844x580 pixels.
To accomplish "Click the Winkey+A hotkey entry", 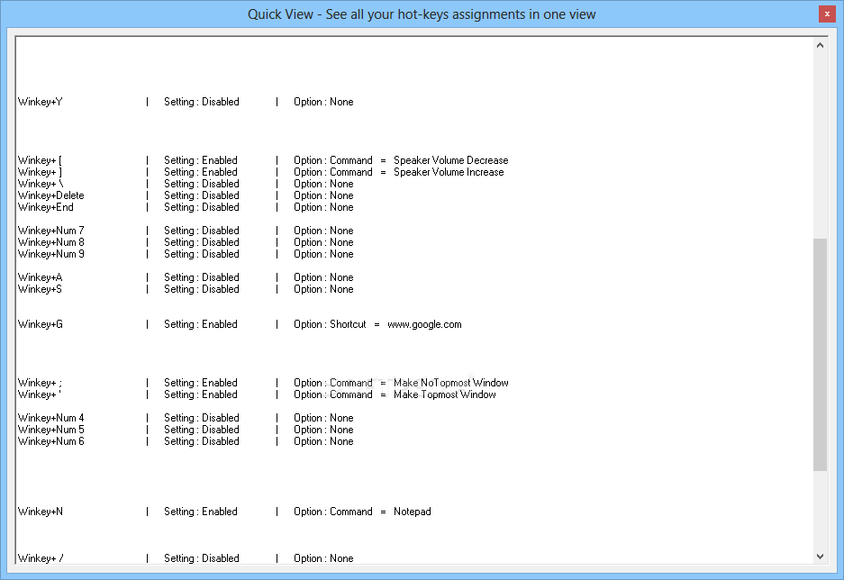I will tap(41, 277).
